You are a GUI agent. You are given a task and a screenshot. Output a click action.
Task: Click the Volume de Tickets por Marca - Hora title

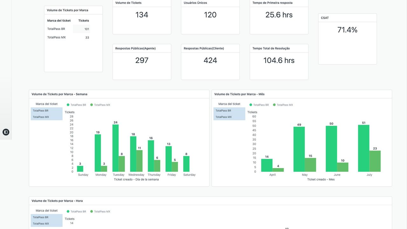[x=57, y=201]
